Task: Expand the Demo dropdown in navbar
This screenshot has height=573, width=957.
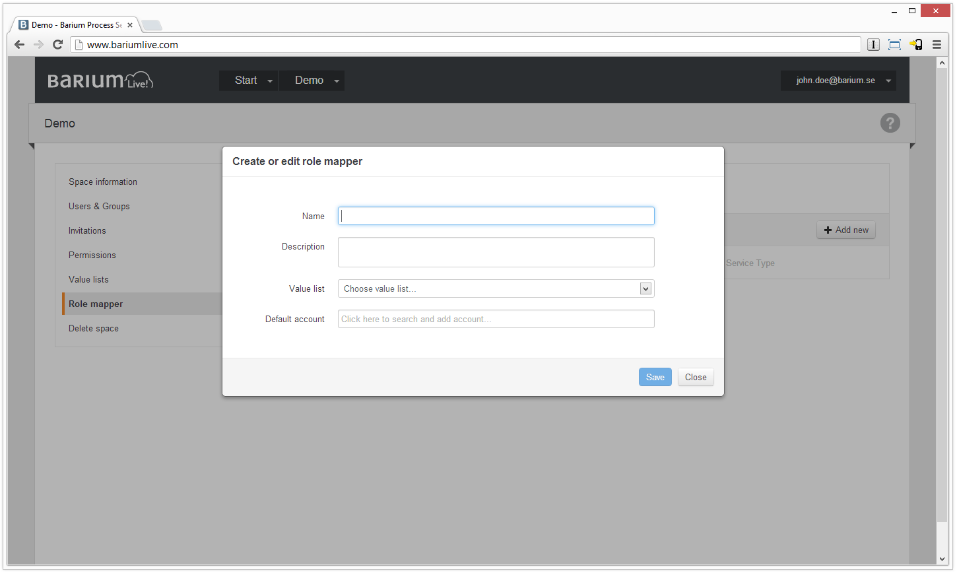Action: coord(312,81)
